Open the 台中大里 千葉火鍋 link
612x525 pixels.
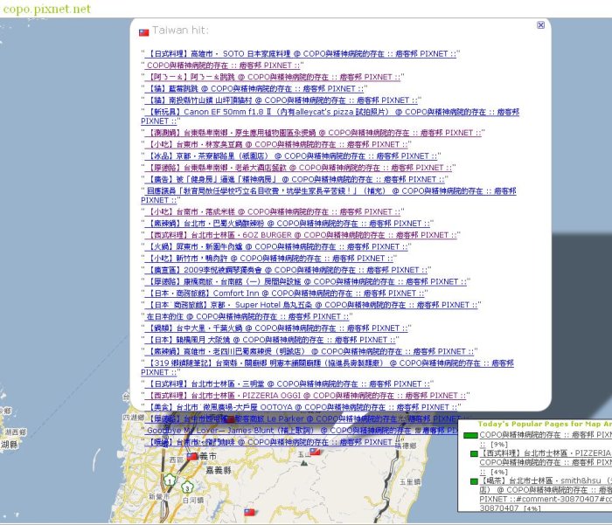pyautogui.click(x=276, y=328)
